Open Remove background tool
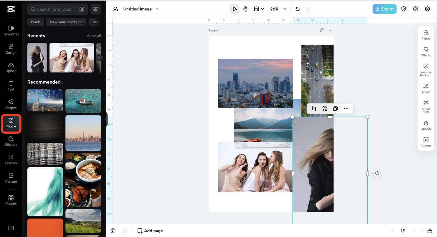The height and width of the screenshot is (237, 437). [x=426, y=69]
